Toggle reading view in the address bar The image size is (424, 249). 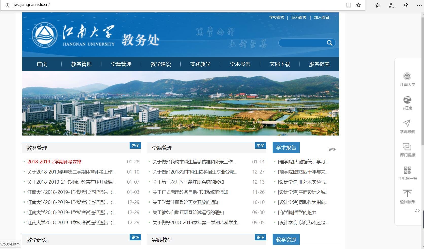pos(348,5)
